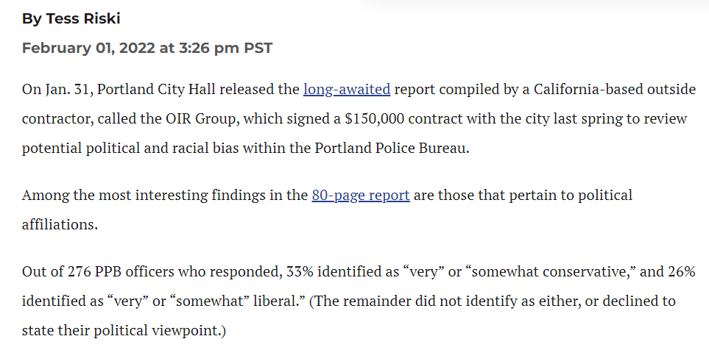The image size is (709, 350).
Task: Click the "$150,000" contract amount text
Action: pos(375,119)
